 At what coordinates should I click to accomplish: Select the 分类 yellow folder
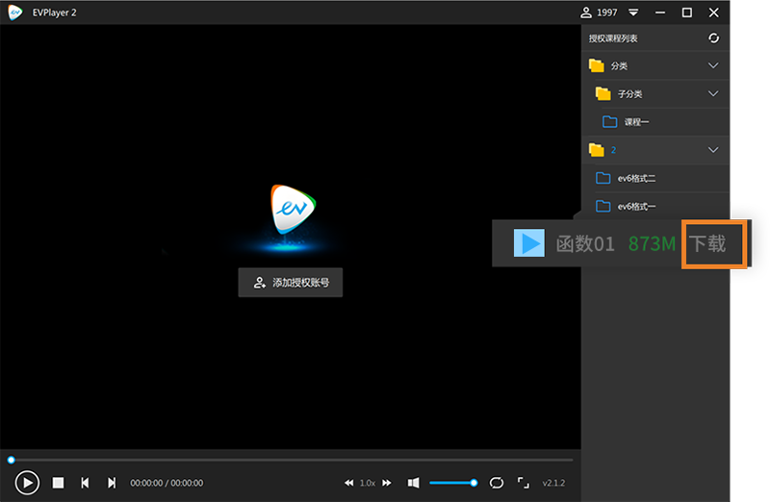click(596, 65)
